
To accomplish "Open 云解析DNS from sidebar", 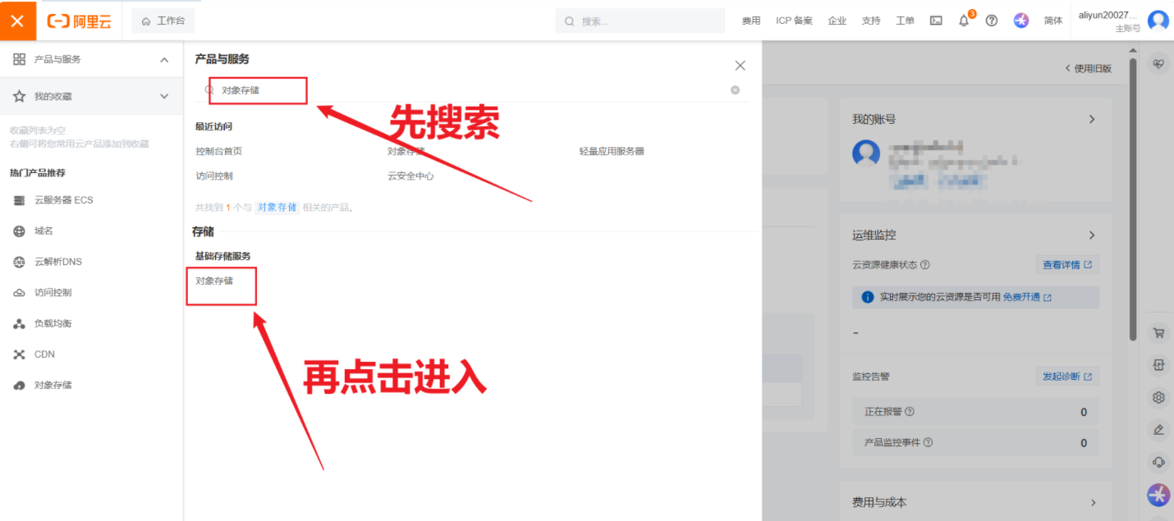I will [58, 262].
